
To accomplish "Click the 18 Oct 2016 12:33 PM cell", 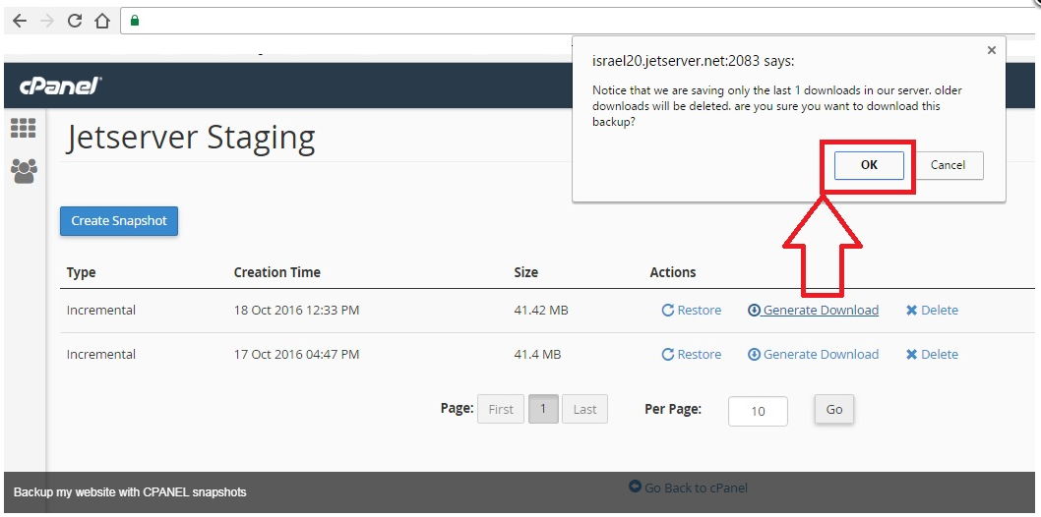I will [x=296, y=311].
